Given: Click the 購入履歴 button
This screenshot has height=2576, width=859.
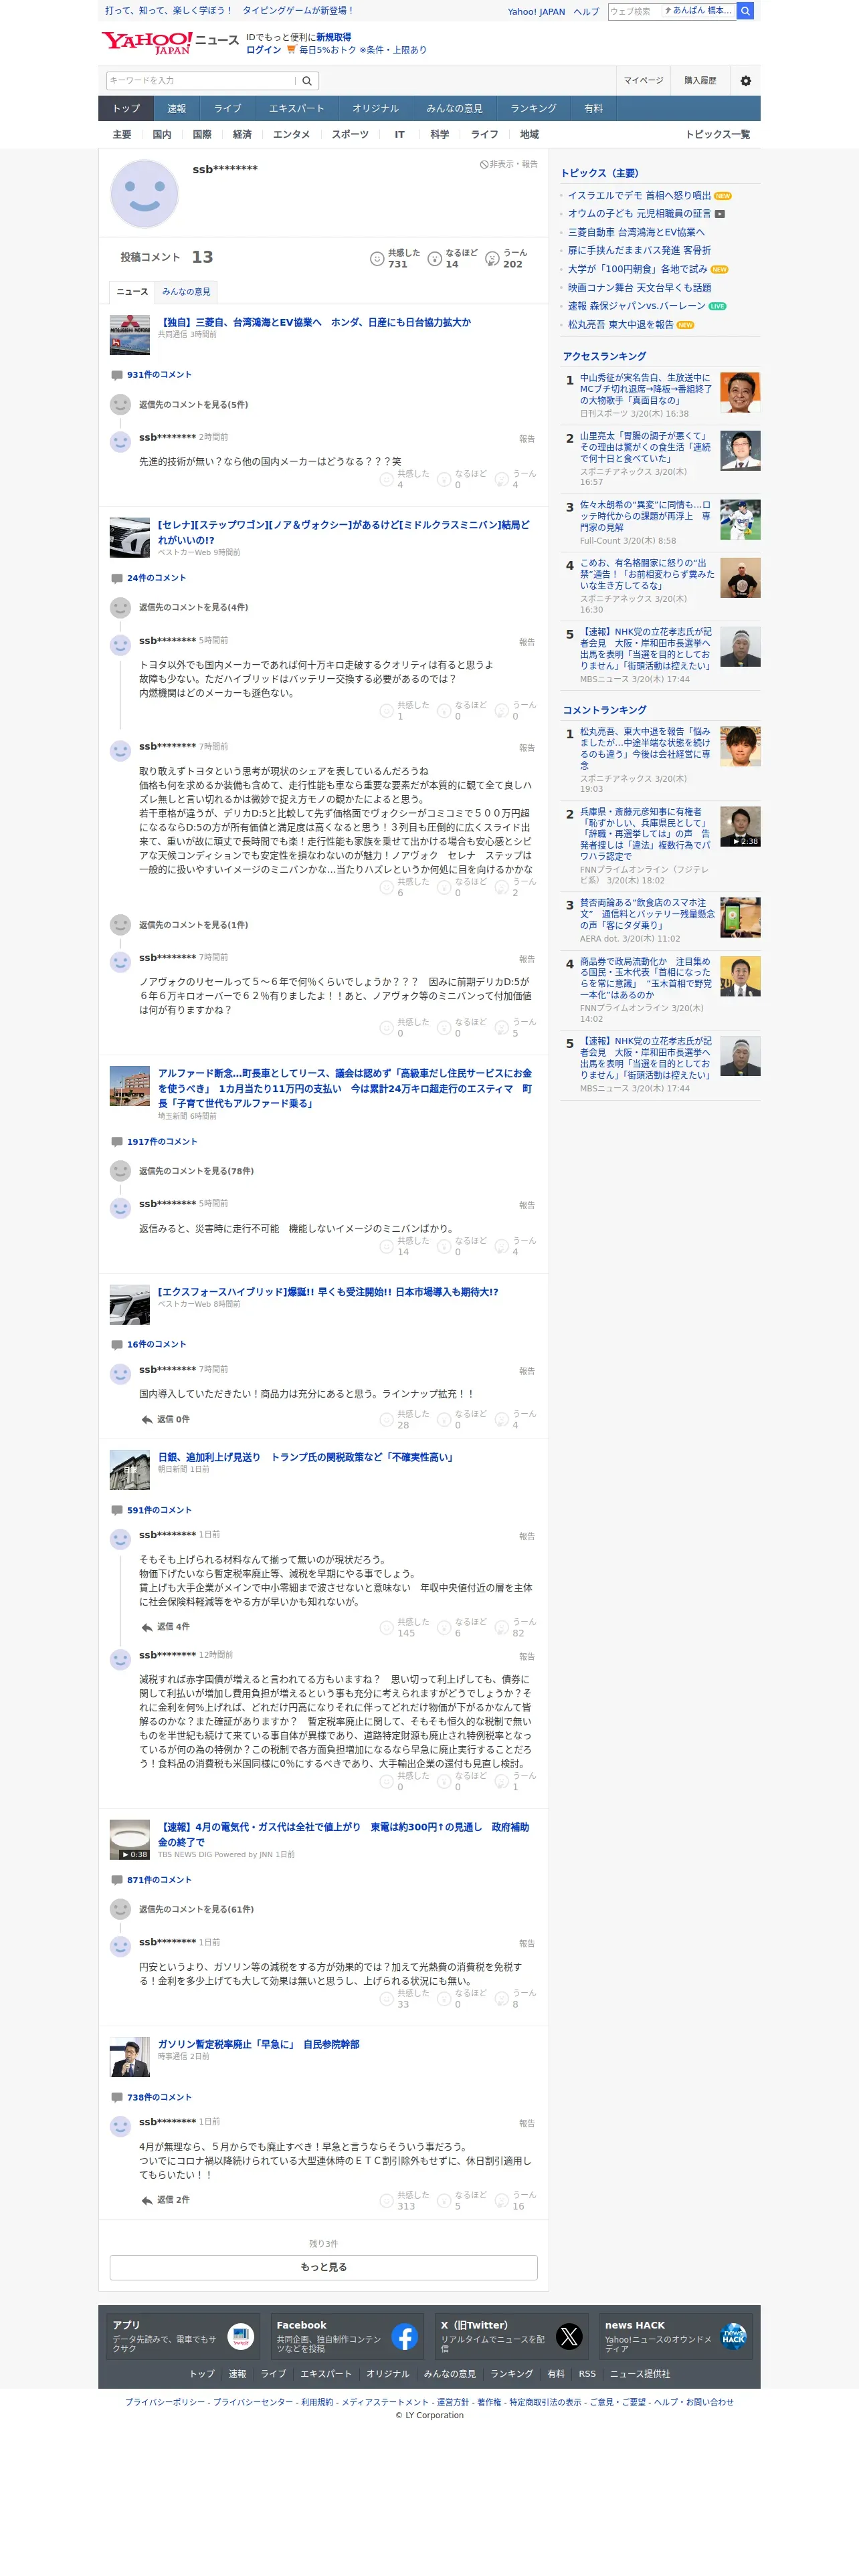Looking at the screenshot, I should pyautogui.click(x=700, y=81).
